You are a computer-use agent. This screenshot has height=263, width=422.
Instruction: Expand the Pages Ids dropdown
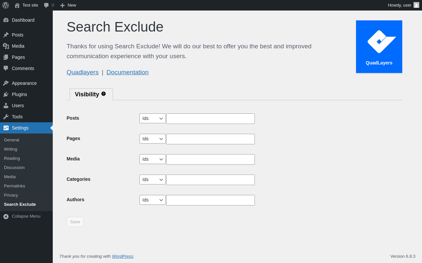(x=153, y=139)
